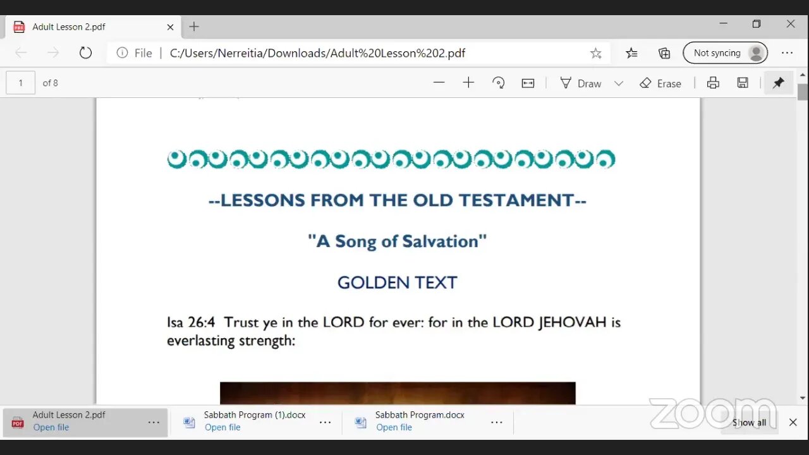Click the Sabbath Program (1).docx Word file icon
809x455 pixels.
pyautogui.click(x=189, y=422)
